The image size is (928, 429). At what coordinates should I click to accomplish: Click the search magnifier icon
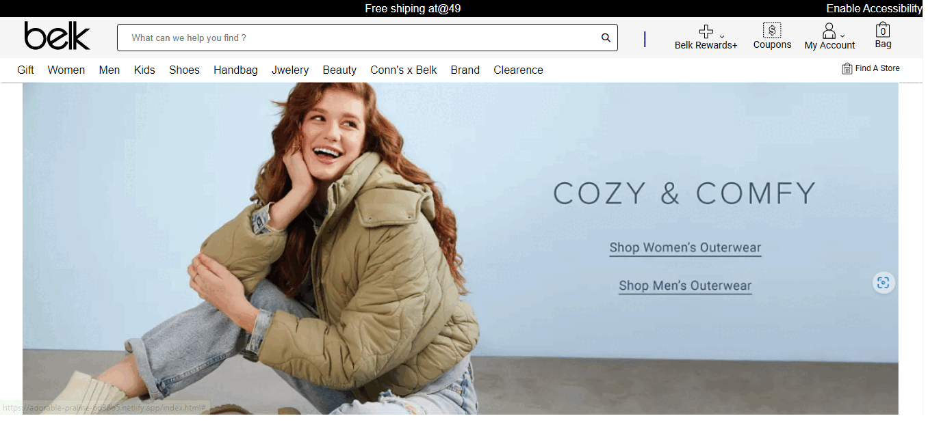pos(606,38)
